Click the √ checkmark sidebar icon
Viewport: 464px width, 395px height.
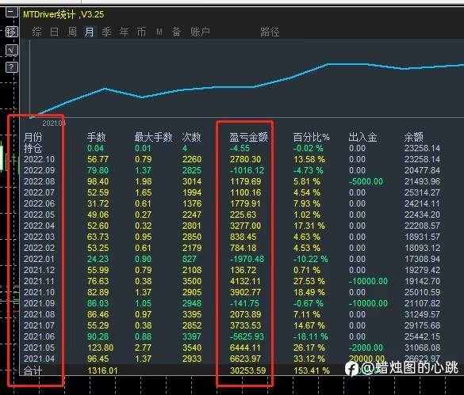pos(12,50)
